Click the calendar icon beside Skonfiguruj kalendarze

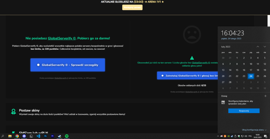223,102
